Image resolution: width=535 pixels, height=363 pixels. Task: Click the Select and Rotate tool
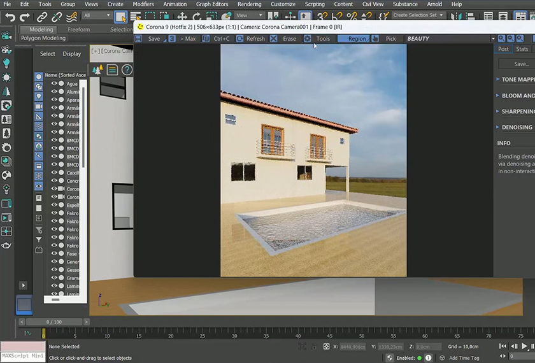[197, 17]
